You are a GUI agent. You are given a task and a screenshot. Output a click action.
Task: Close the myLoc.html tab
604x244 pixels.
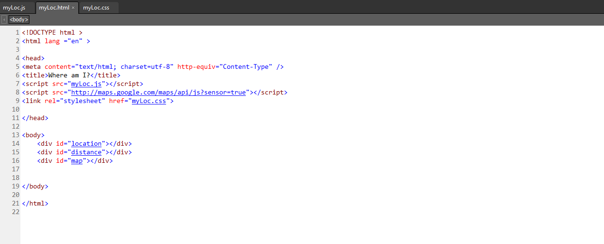click(x=73, y=8)
